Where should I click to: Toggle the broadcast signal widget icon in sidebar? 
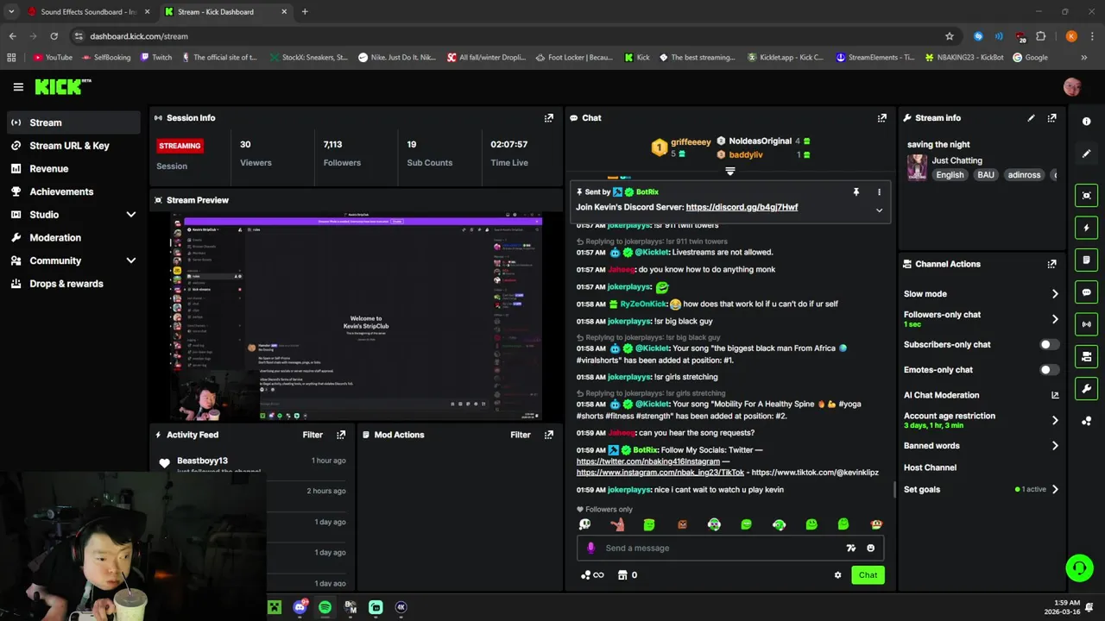click(1087, 324)
